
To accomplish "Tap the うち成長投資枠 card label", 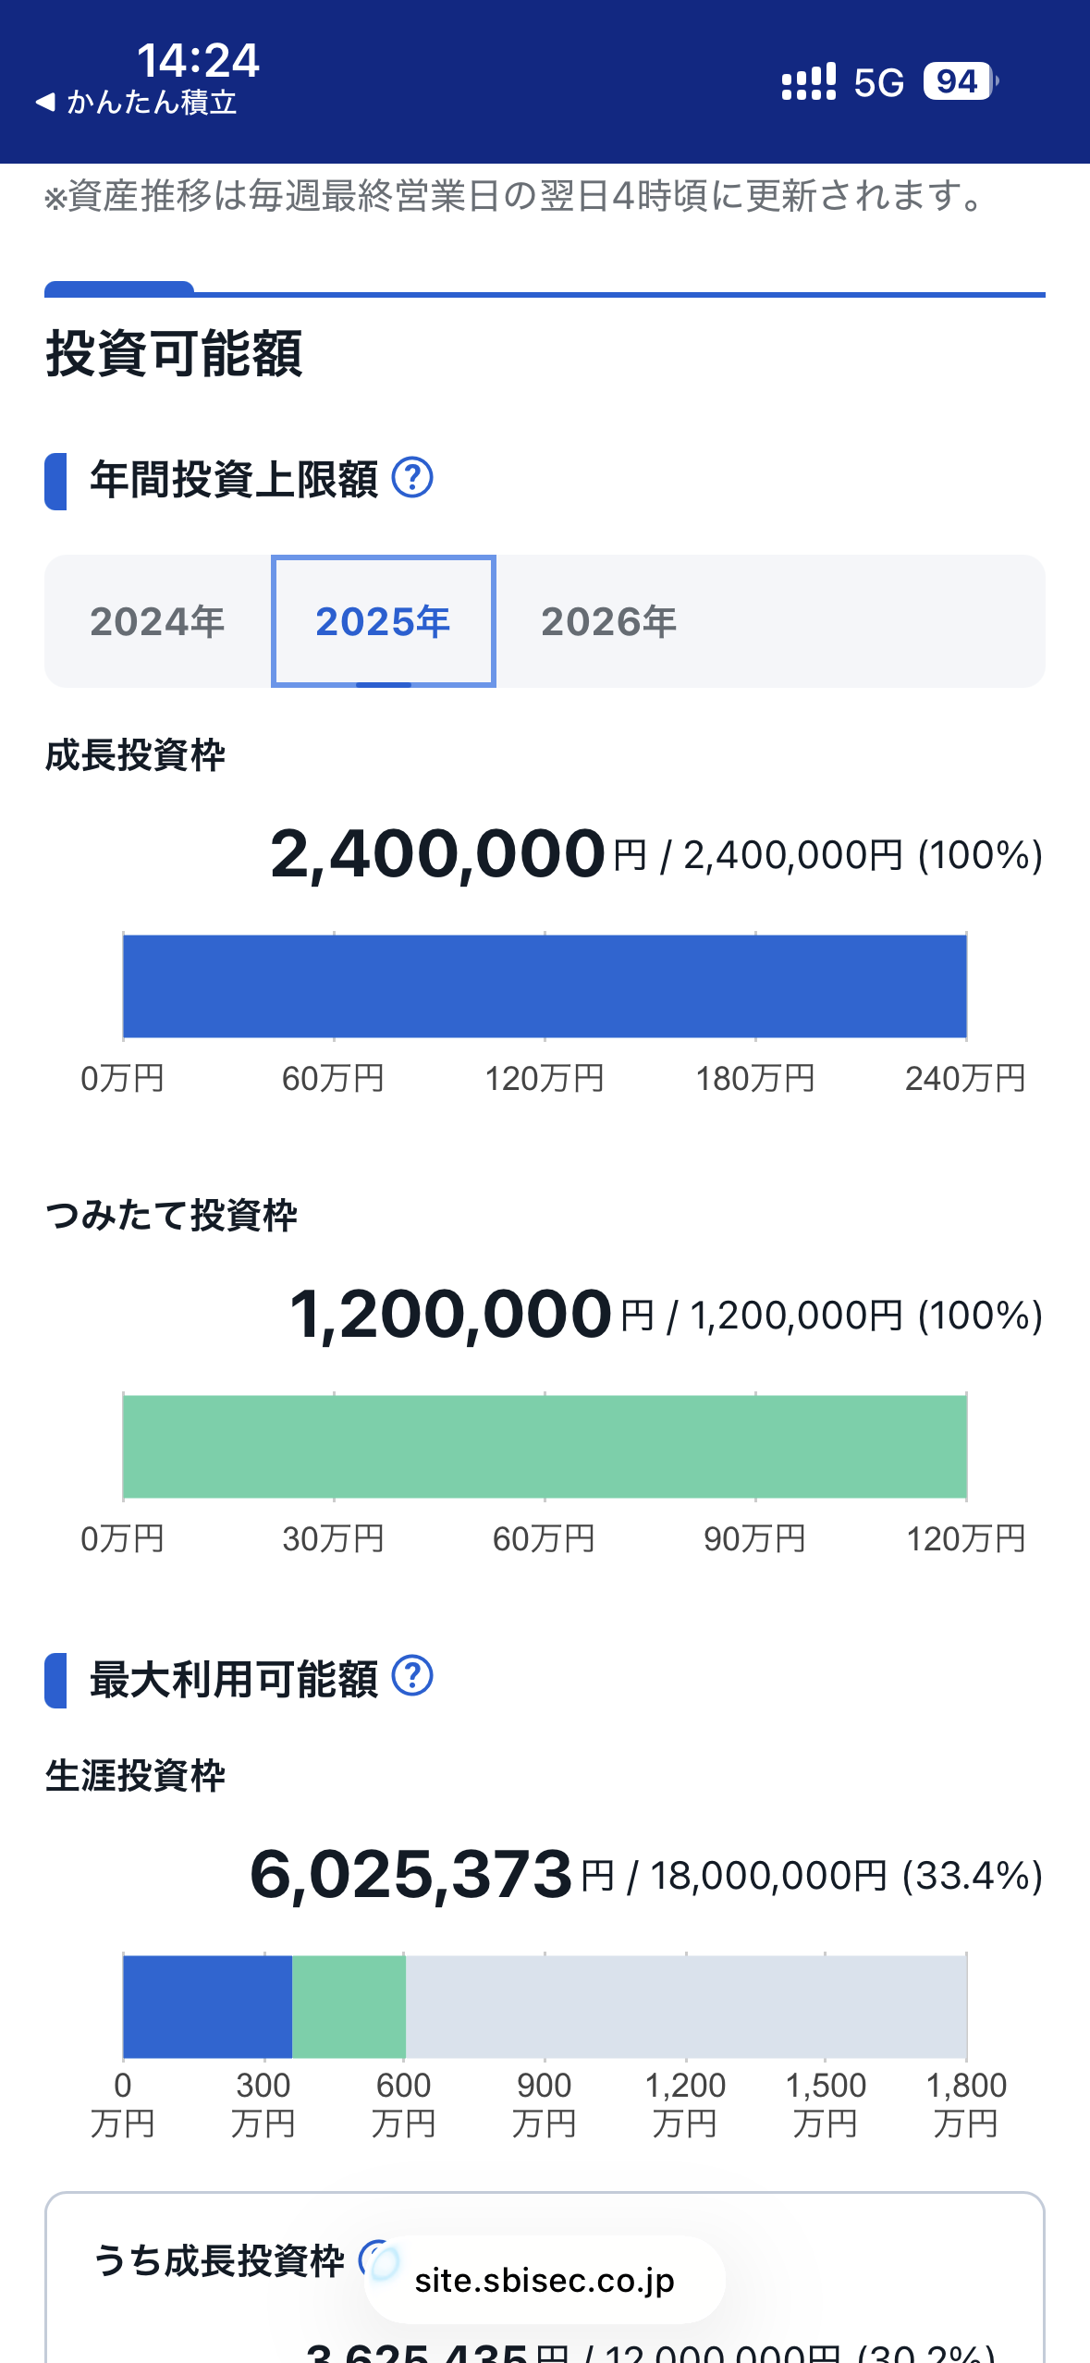I will (x=218, y=2260).
